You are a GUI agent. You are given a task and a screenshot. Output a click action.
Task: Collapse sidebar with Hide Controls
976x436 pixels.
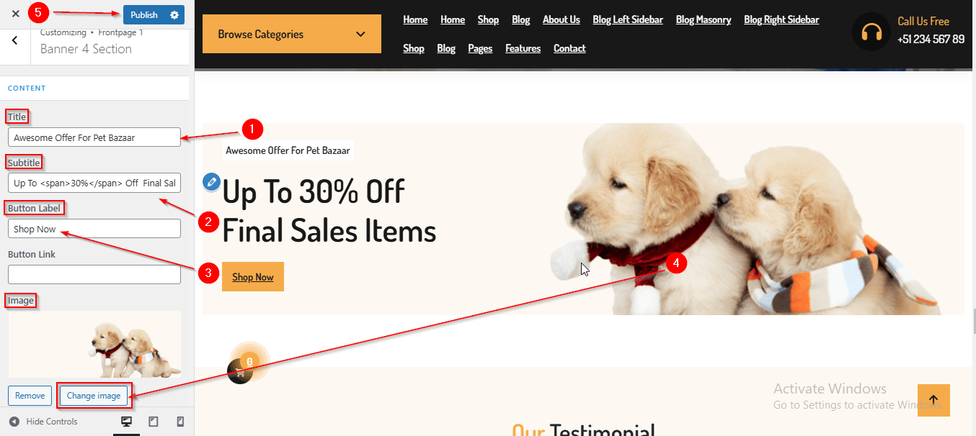coord(43,422)
